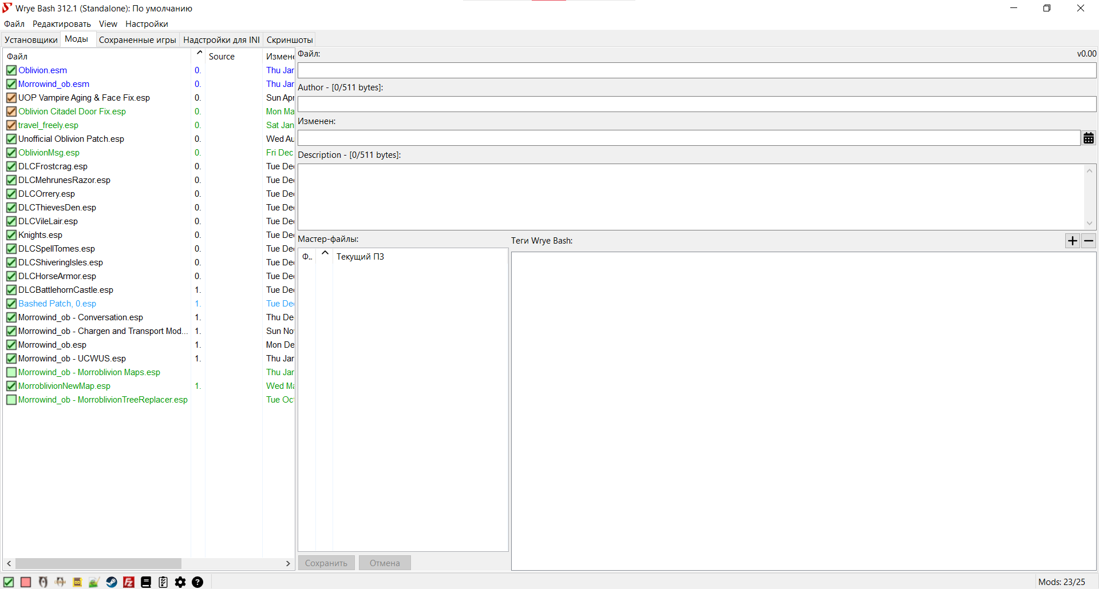The image size is (1099, 589).
Task: Select the Моды tab
Action: 77,39
